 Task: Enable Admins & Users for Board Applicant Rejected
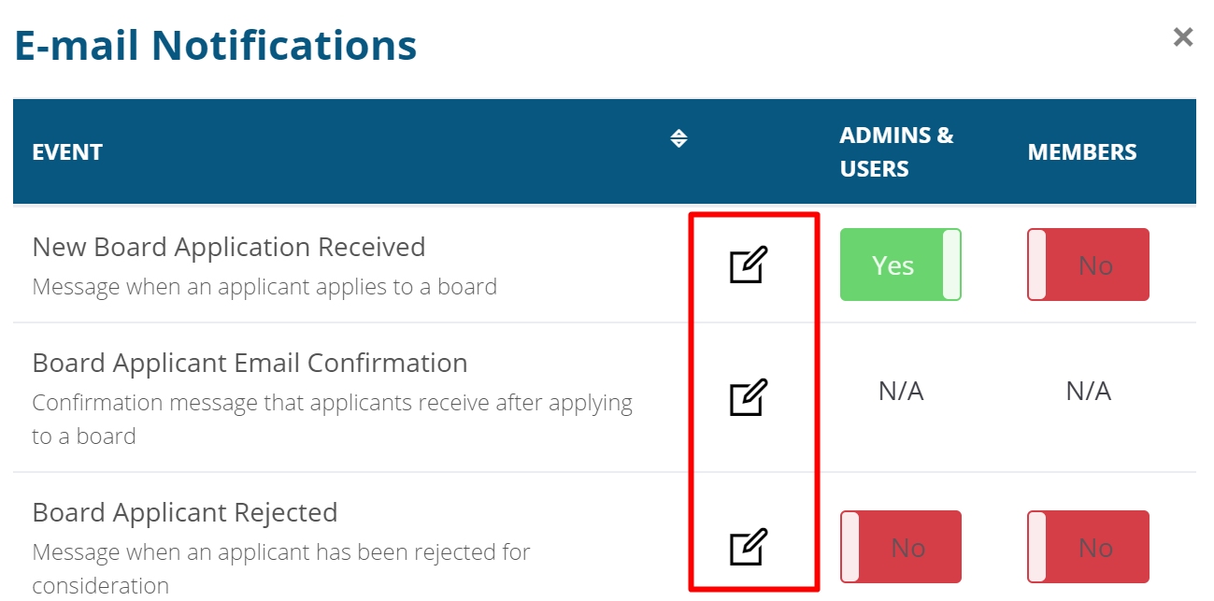pos(900,547)
